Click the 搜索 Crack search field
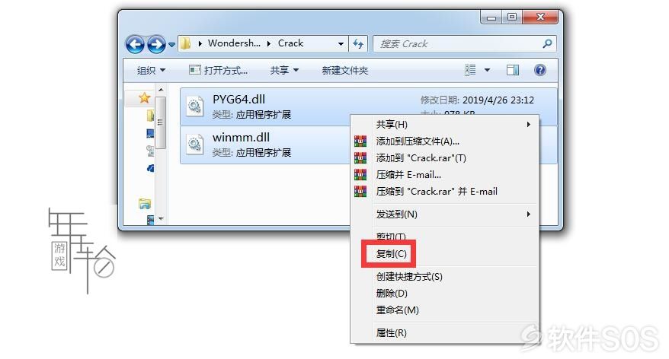The image size is (669, 359). 458,44
